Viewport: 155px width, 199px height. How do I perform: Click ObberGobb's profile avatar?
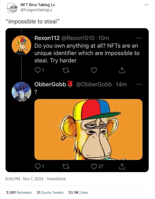pos(22,91)
